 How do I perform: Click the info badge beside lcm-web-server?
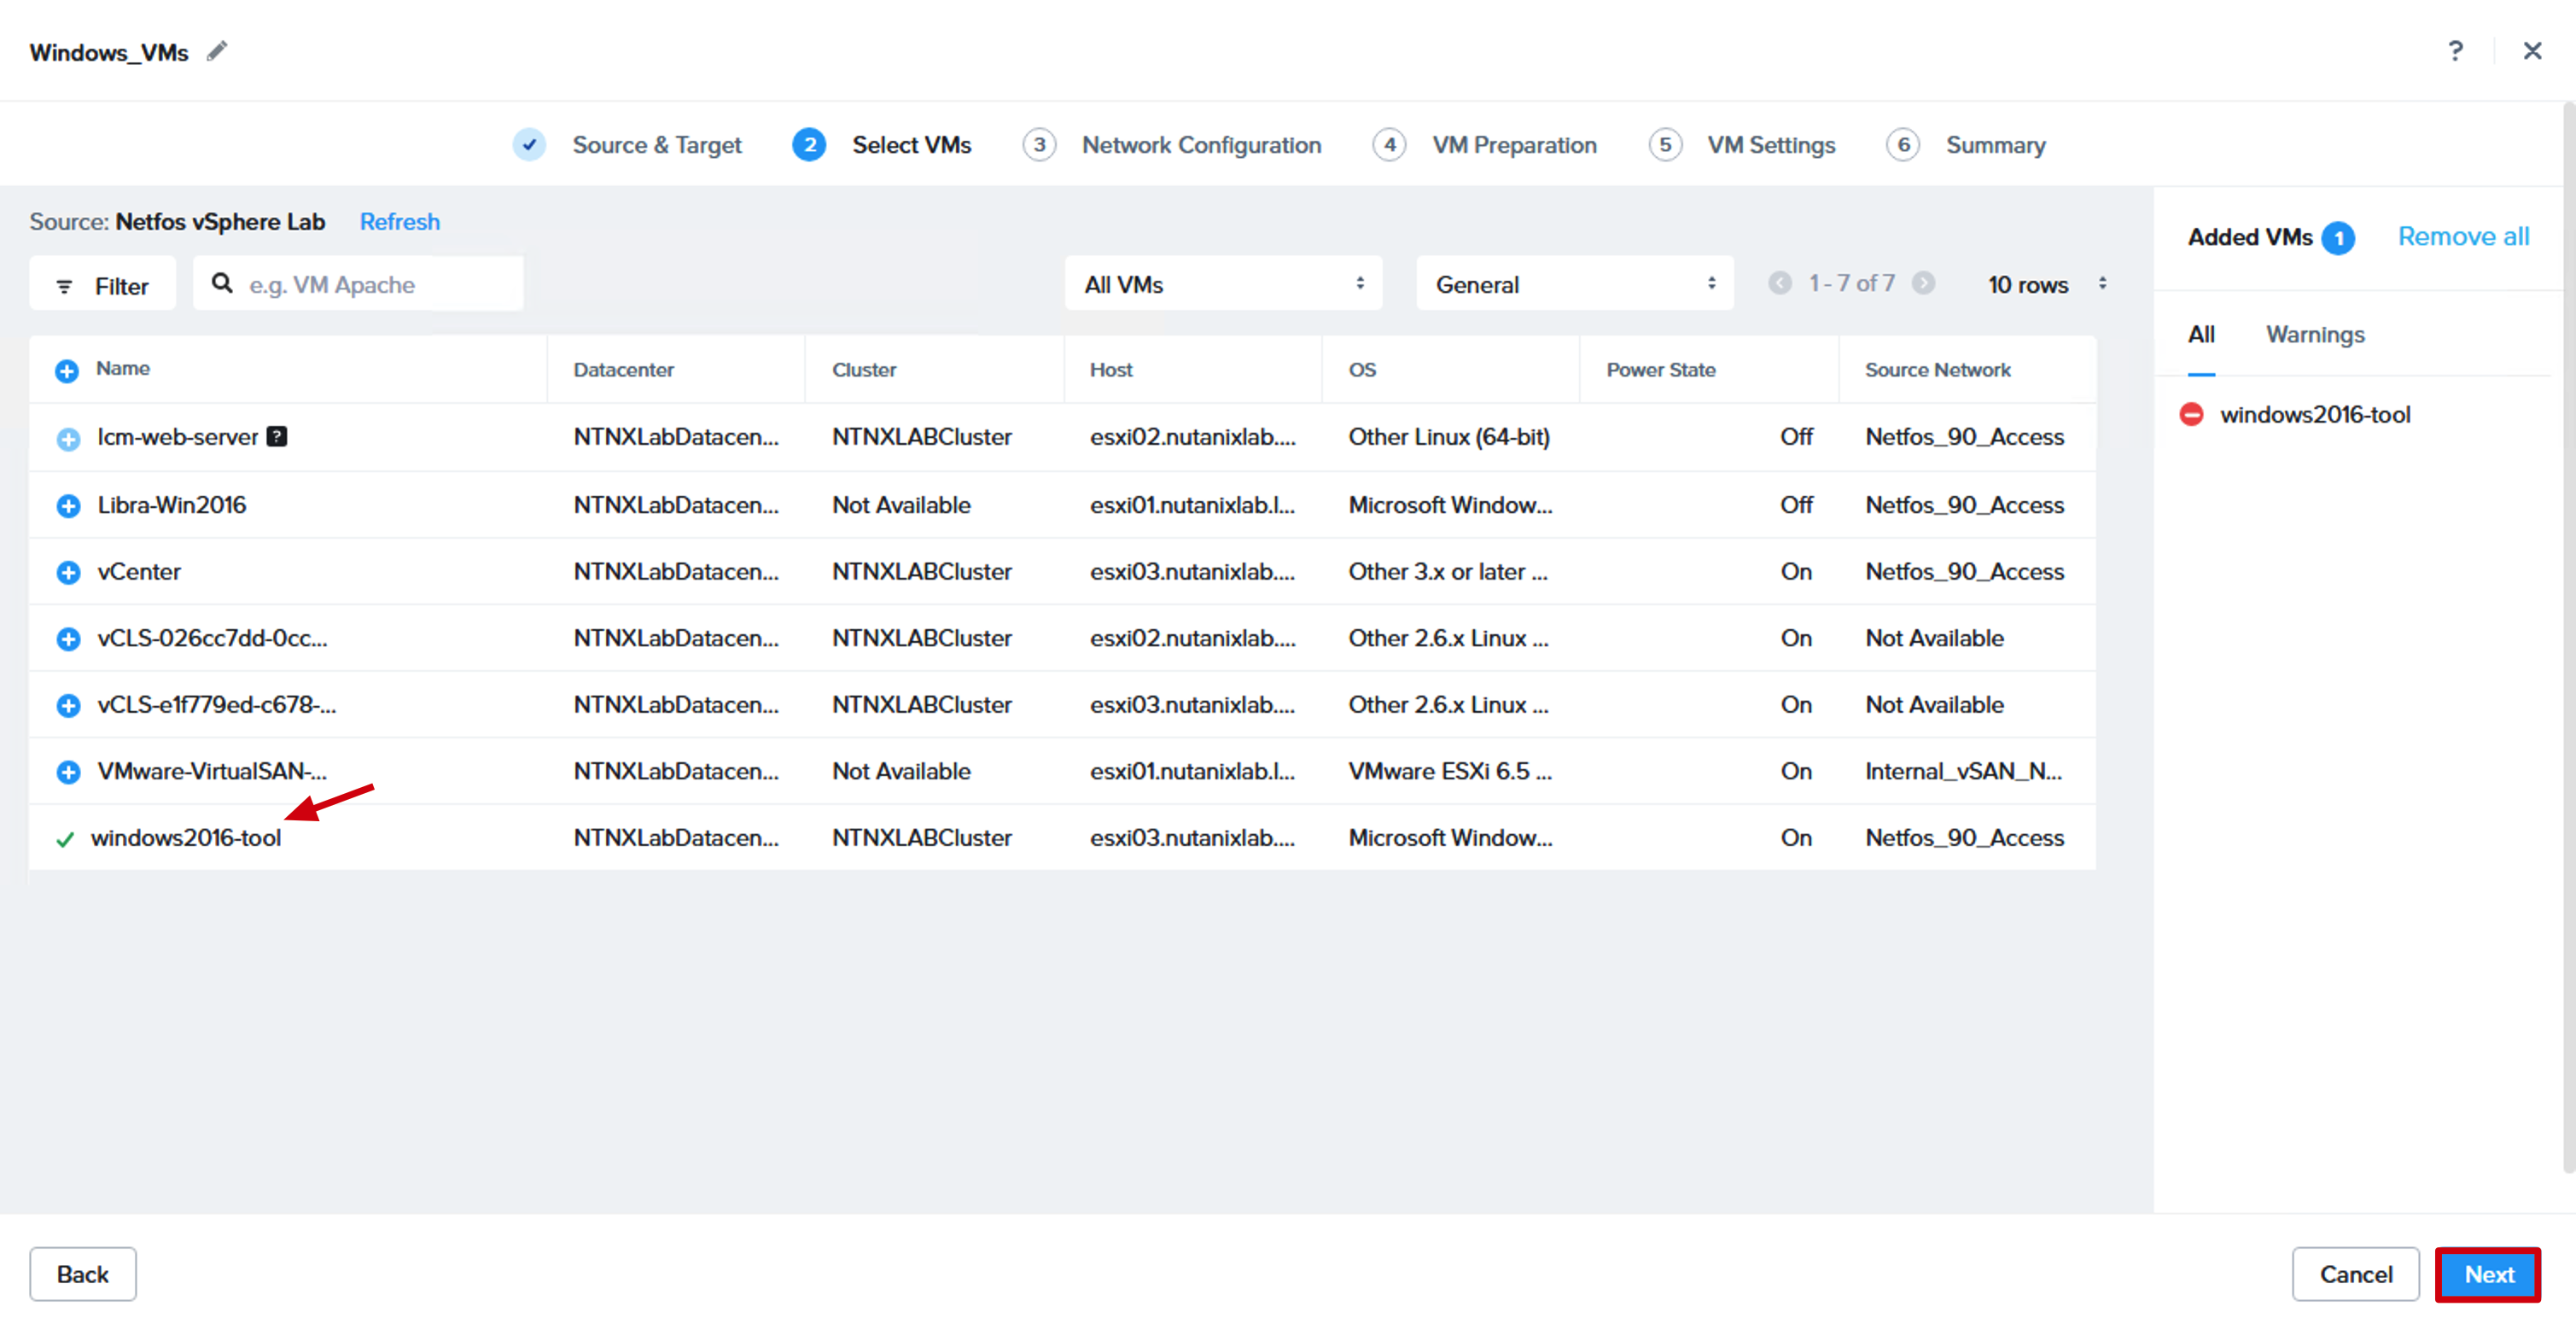[277, 436]
